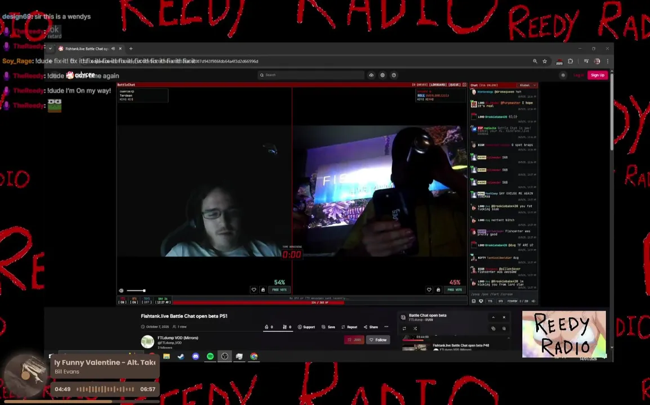Open the QUEUE tab in BattleChat
Viewport: 650px width, 405px height.
pyautogui.click(x=455, y=84)
